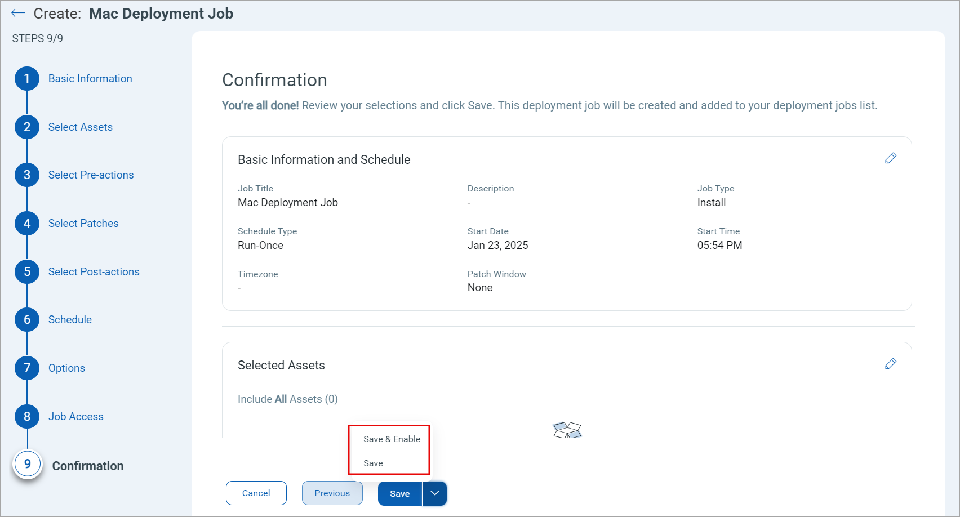Image resolution: width=960 pixels, height=517 pixels.
Task: Click pencil icon for Selected Assets
Action: coord(890,364)
